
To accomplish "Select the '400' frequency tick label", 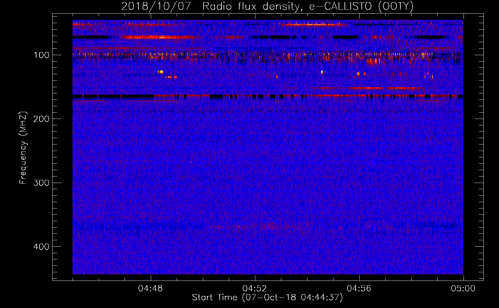I will click(x=41, y=247).
